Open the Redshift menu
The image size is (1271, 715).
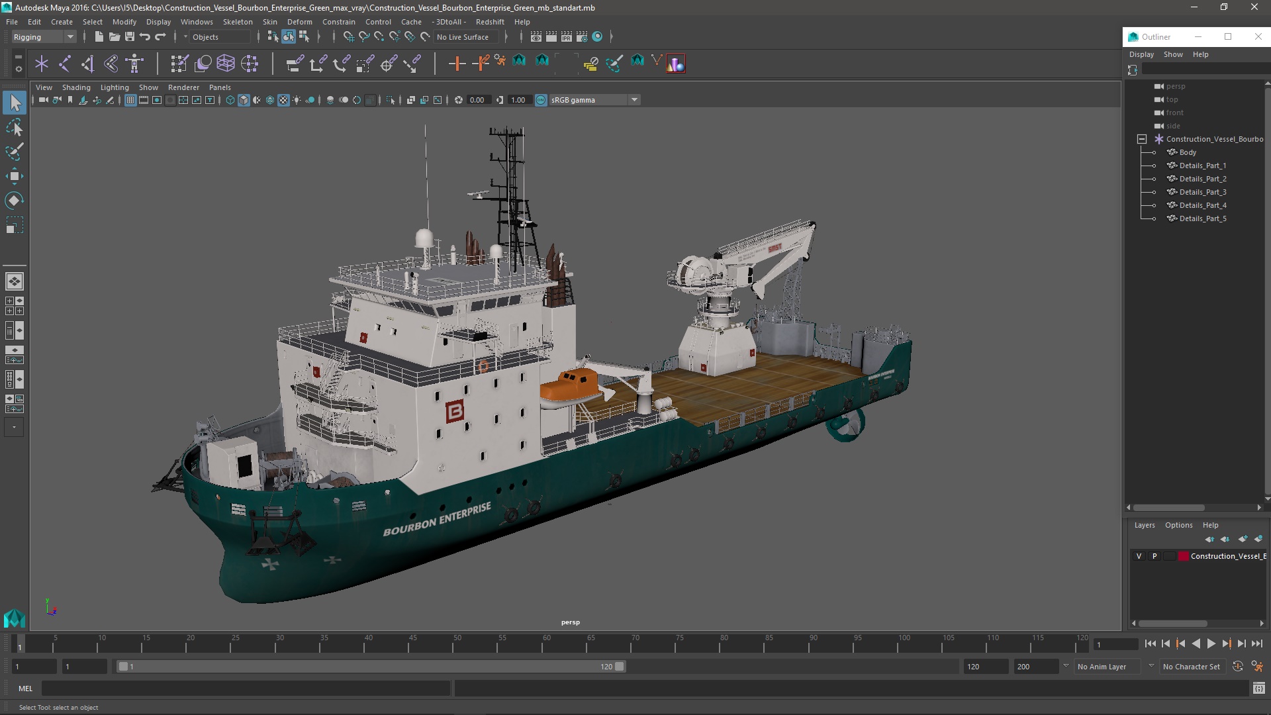[x=490, y=22]
